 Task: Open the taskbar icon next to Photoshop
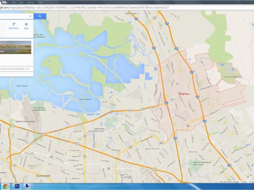pos(28,186)
